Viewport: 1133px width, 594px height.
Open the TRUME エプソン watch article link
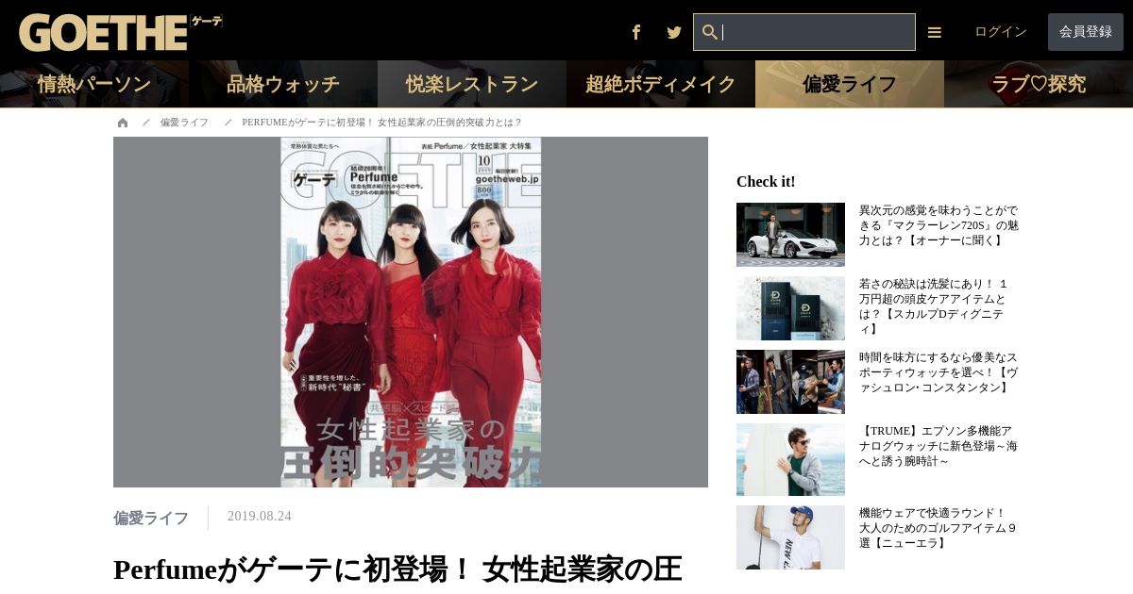coord(939,446)
